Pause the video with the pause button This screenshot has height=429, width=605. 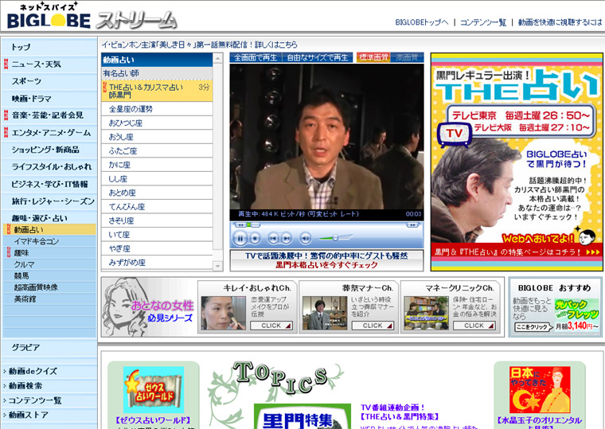tap(240, 239)
